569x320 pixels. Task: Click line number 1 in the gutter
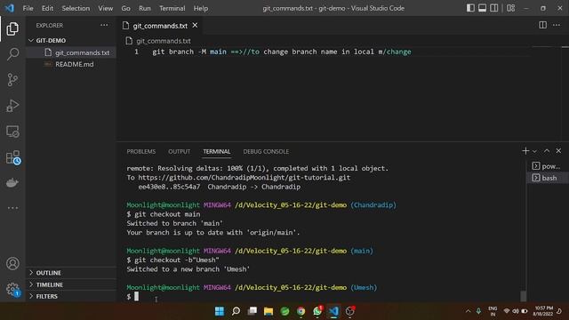(x=136, y=52)
